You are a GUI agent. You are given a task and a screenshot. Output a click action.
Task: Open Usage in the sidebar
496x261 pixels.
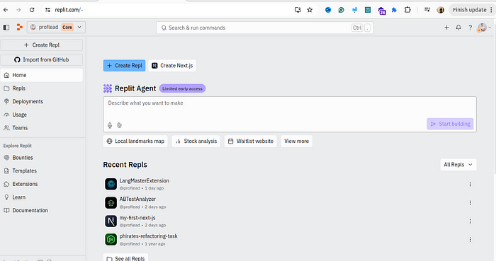[x=41, y=115]
